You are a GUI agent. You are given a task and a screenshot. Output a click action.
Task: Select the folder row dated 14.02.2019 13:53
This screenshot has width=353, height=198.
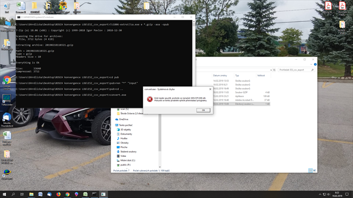[x=241, y=81]
